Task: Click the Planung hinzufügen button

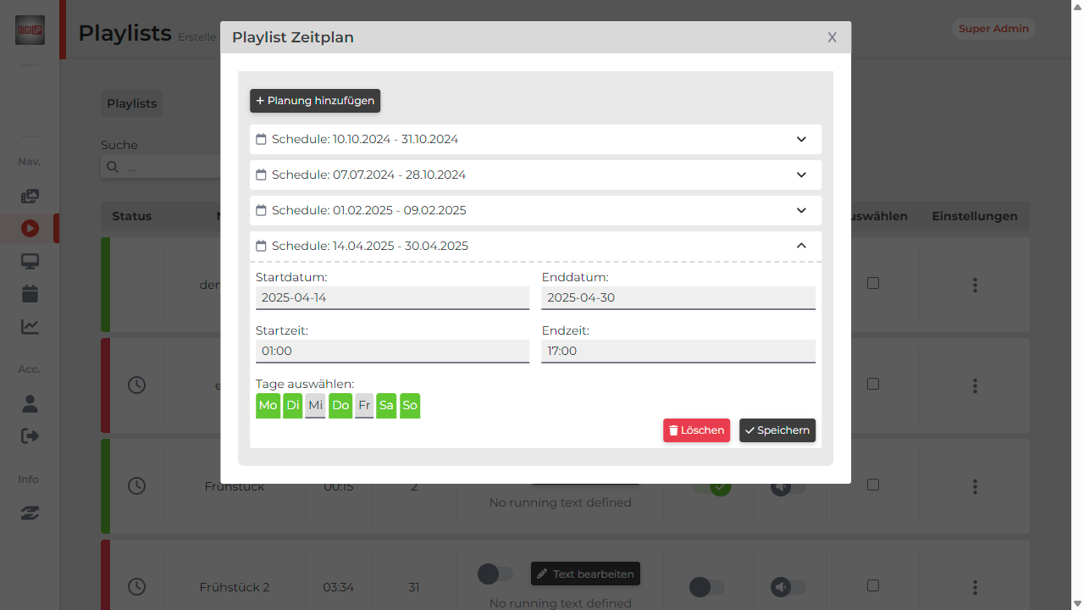Action: (315, 101)
